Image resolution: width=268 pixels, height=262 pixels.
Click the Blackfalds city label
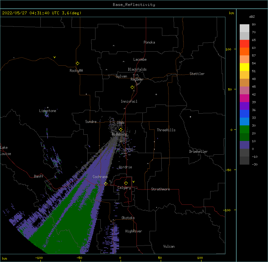point(137,69)
